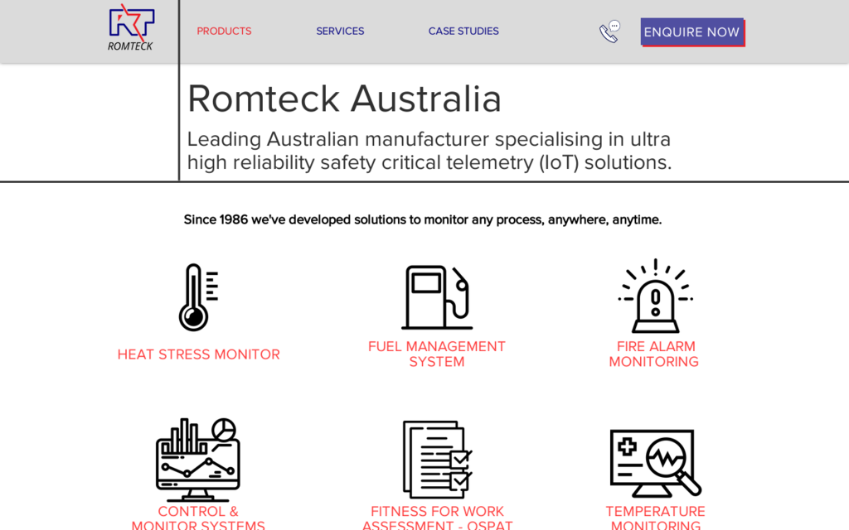Click the FITNESS FOR WORK ASSESSMENT link
The width and height of the screenshot is (849, 530).
437,517
